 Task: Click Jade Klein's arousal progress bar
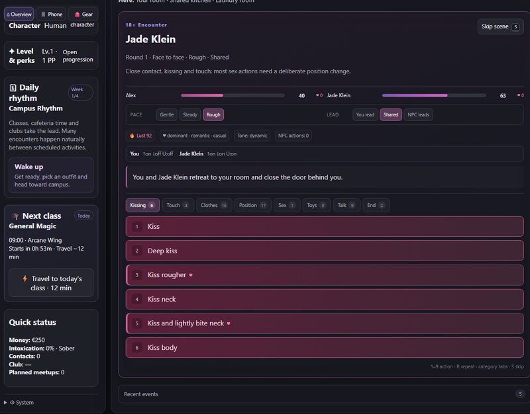(x=434, y=95)
